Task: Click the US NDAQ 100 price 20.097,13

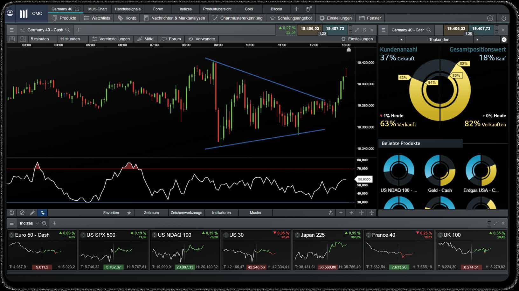Action: point(185,267)
